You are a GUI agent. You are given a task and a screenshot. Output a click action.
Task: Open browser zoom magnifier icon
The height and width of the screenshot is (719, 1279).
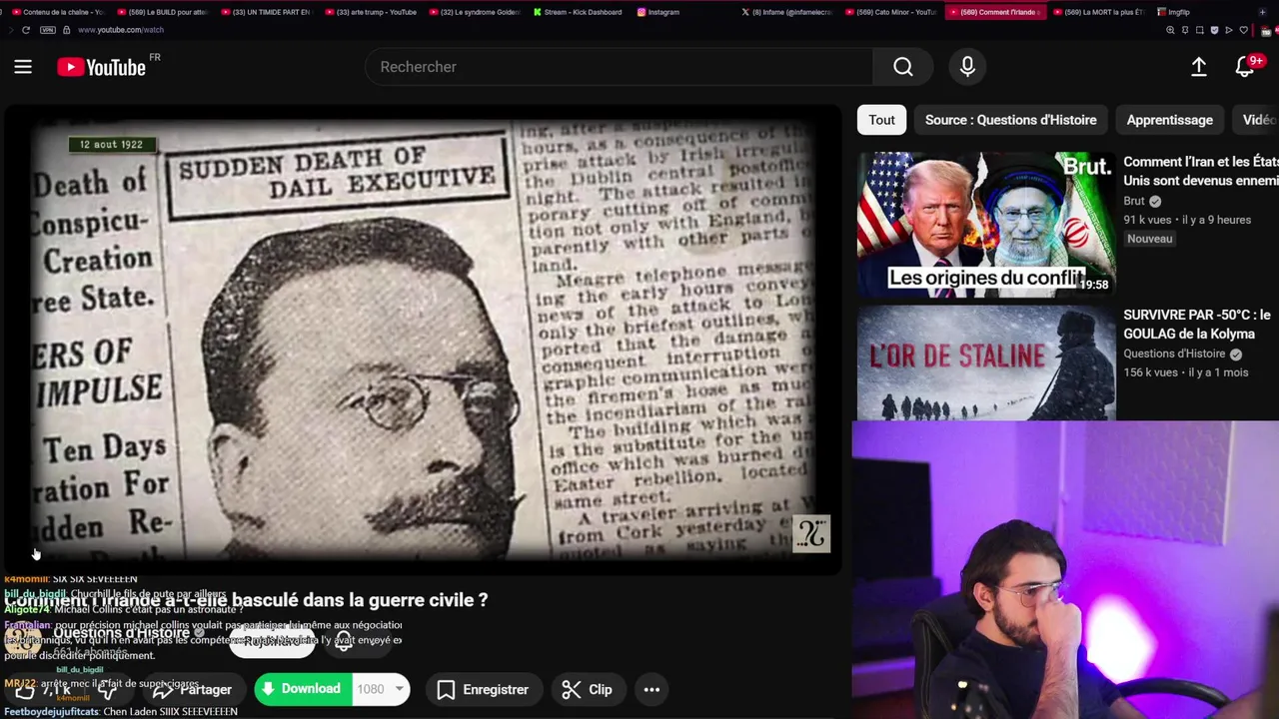coord(1170,30)
